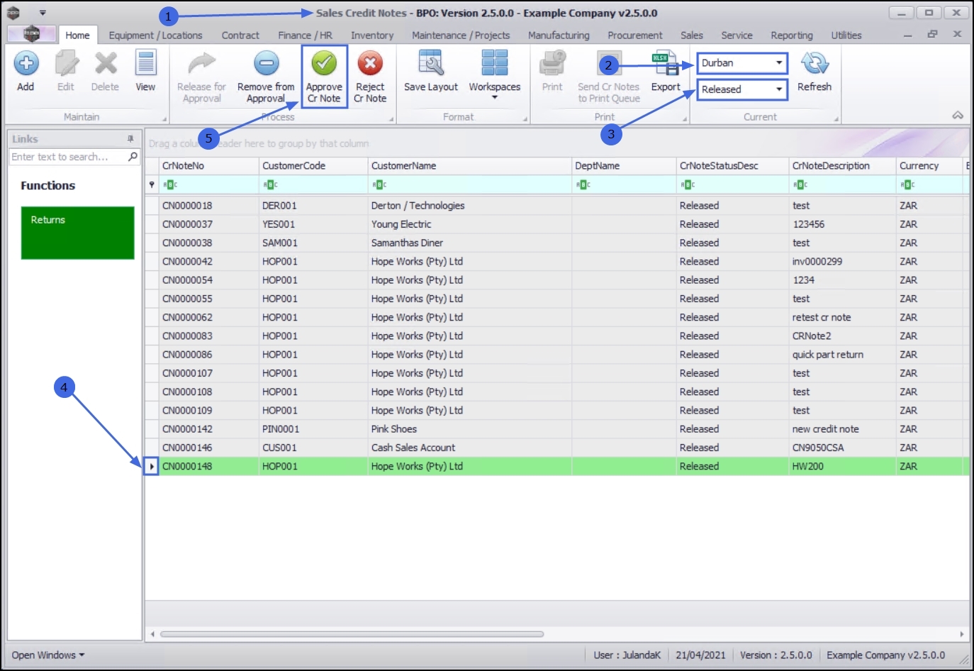Click the DeptName column filter icon

(583, 185)
